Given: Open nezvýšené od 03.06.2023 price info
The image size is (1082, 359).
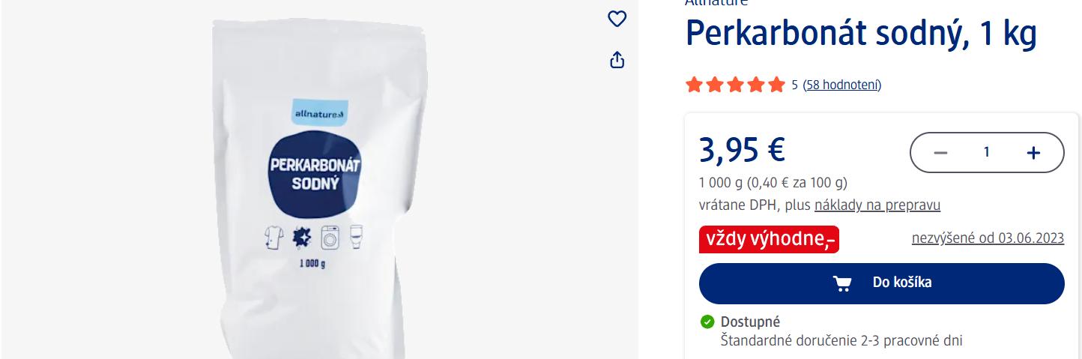Looking at the screenshot, I should pos(988,238).
